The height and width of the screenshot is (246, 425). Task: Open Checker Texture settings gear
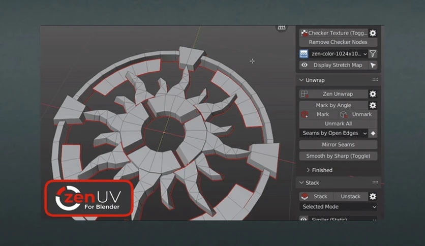[x=373, y=33]
